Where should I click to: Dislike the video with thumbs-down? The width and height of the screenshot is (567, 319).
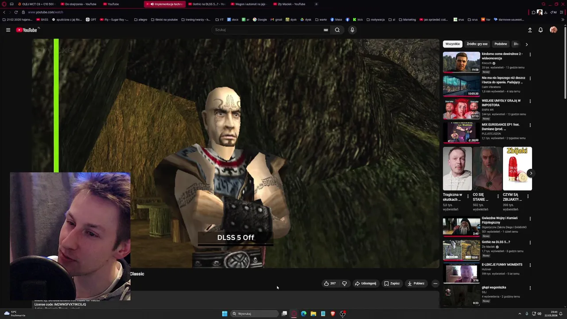click(344, 284)
